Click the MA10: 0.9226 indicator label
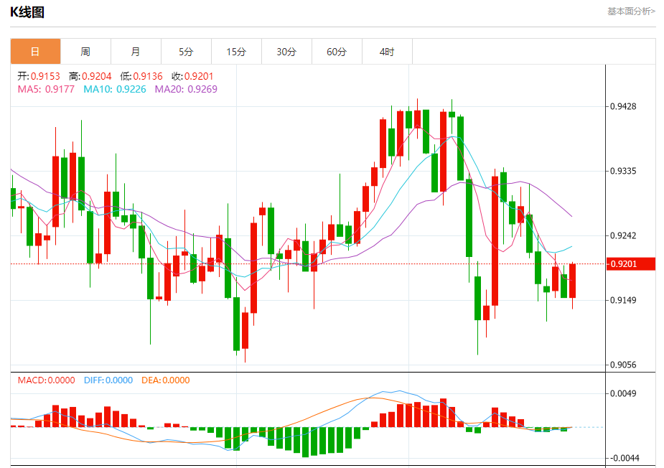Viewport: 664px width, 468px height. pos(115,89)
